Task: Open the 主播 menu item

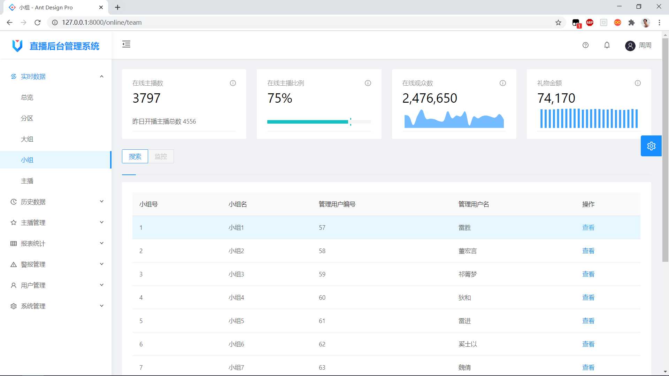Action: (x=56, y=181)
